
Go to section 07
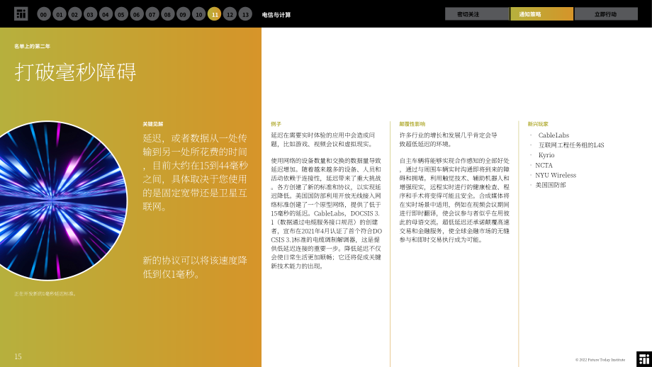click(152, 14)
